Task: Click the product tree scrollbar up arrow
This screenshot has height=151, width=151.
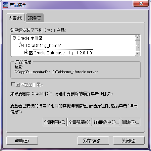Action: (x=138, y=38)
